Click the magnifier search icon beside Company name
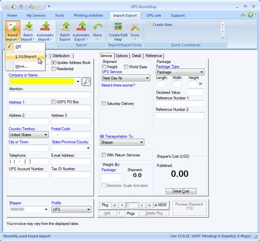Screen dimensions: 260x241 [86, 82]
